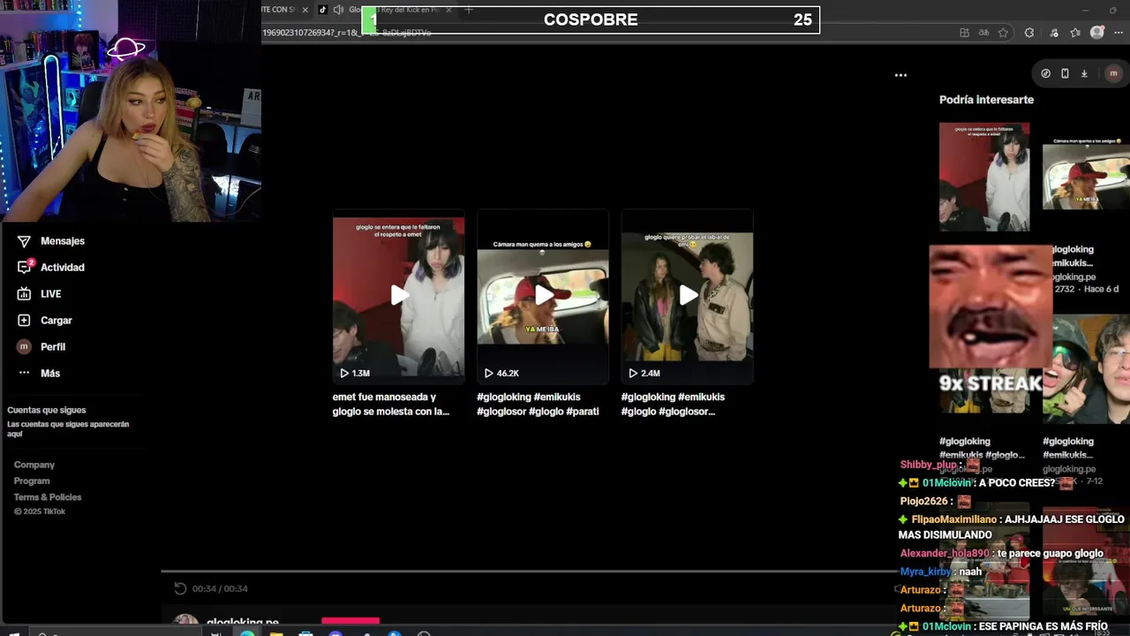
Task: Open caption 'emet fue manoseada y gloglo se molesta'
Action: point(391,404)
